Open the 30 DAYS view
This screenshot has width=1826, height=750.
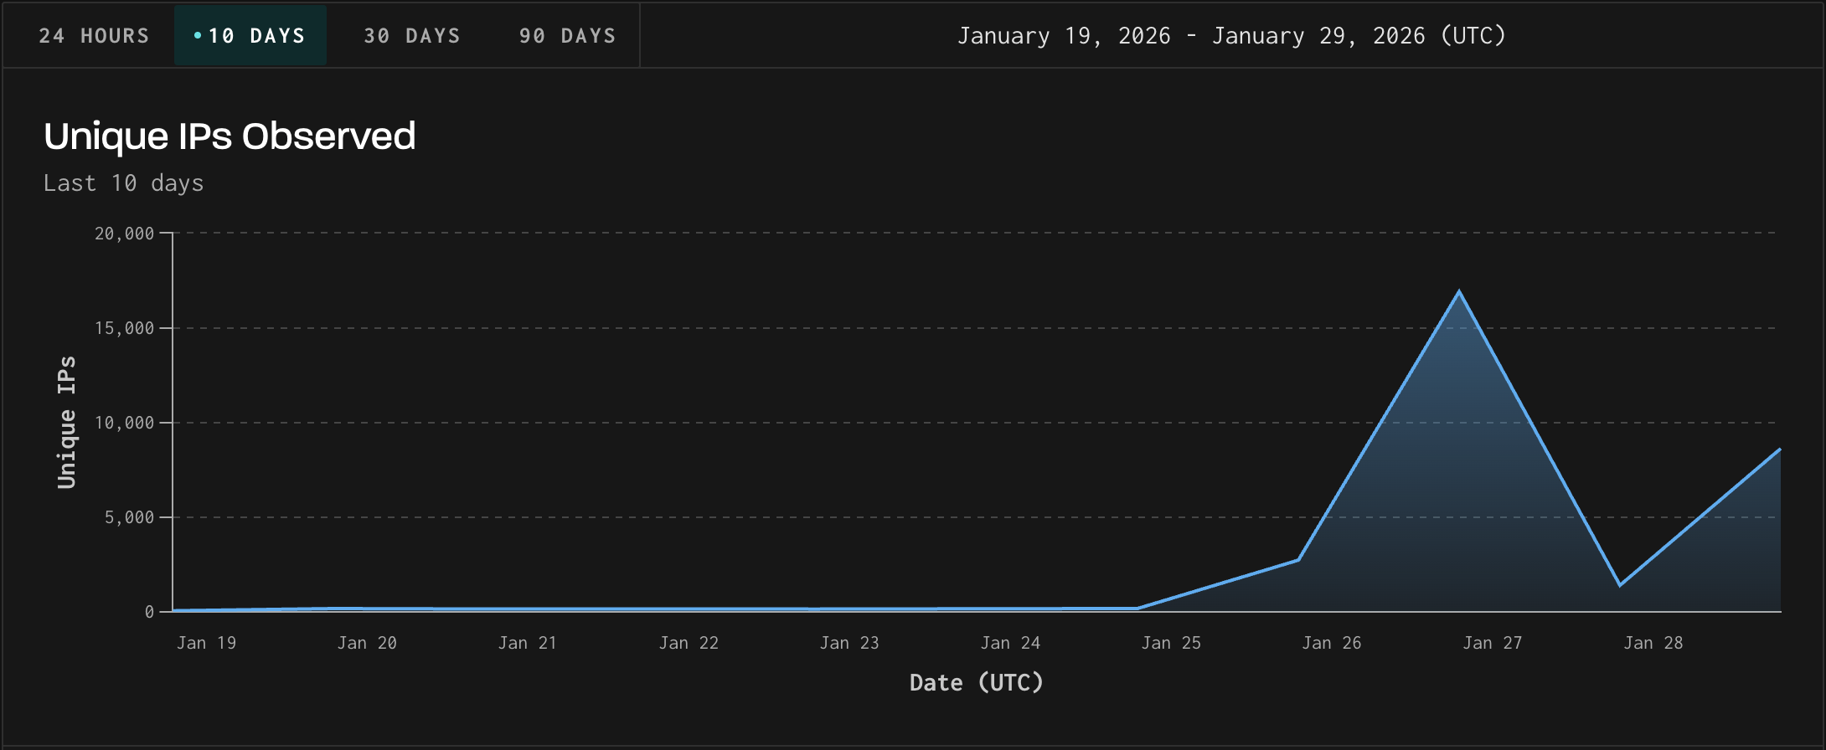[x=411, y=36]
